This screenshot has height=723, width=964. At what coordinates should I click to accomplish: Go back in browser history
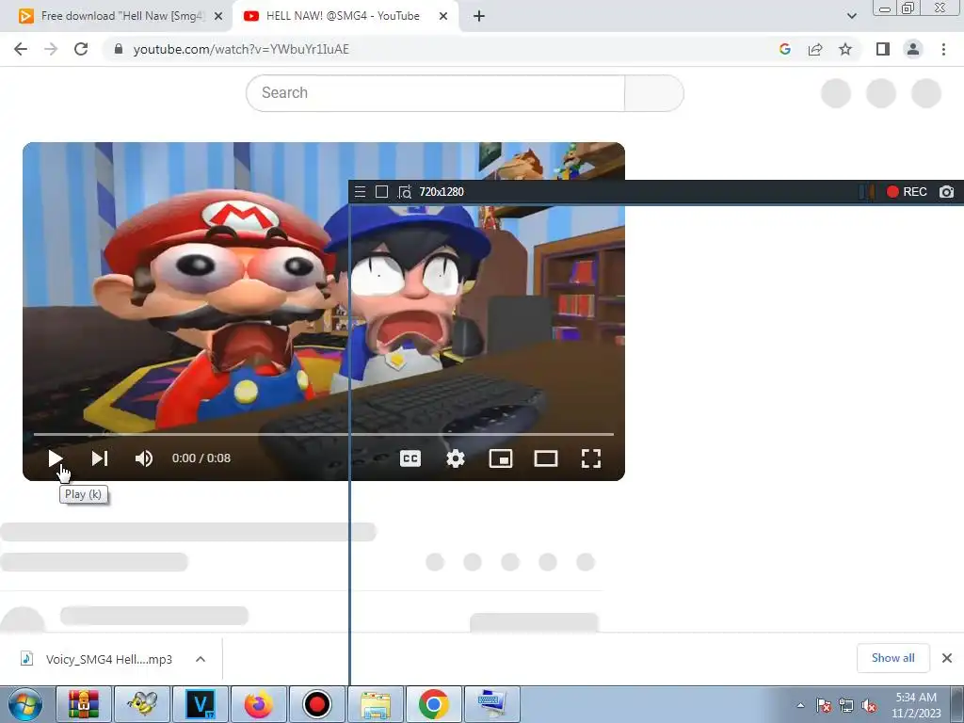21,49
